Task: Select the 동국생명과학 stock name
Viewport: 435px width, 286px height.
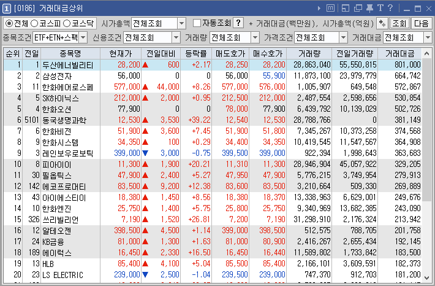Action: [64, 120]
